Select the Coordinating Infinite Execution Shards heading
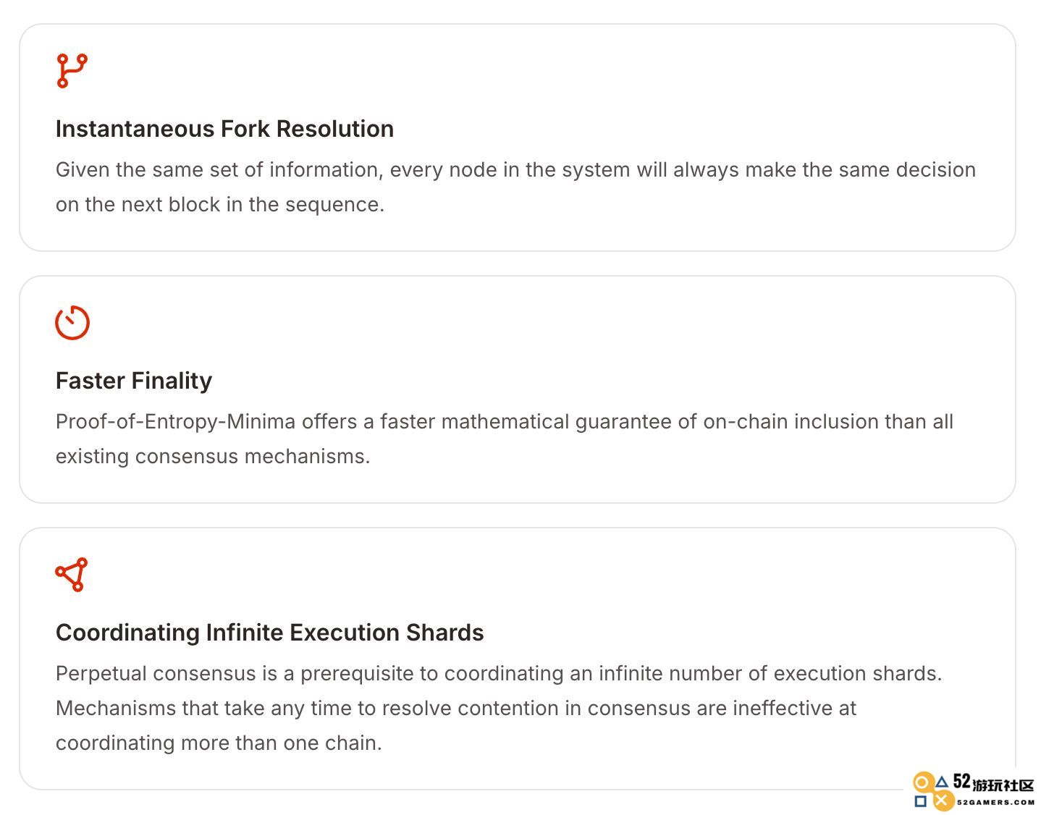This screenshot has width=1041, height=815. click(x=269, y=633)
